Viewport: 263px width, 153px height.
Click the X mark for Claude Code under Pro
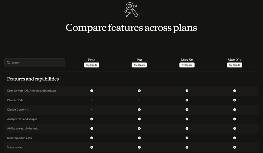139,100
